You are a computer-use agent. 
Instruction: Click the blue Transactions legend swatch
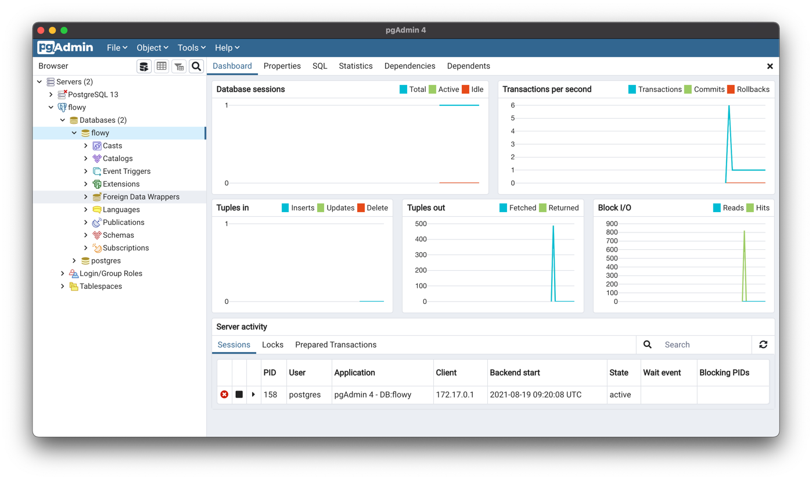pos(632,89)
